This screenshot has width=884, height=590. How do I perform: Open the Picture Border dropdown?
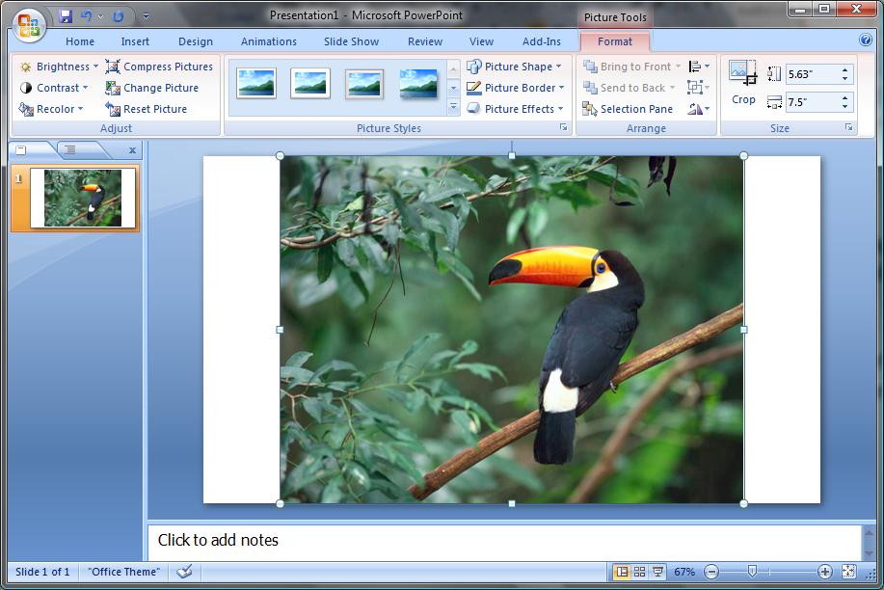[x=516, y=88]
